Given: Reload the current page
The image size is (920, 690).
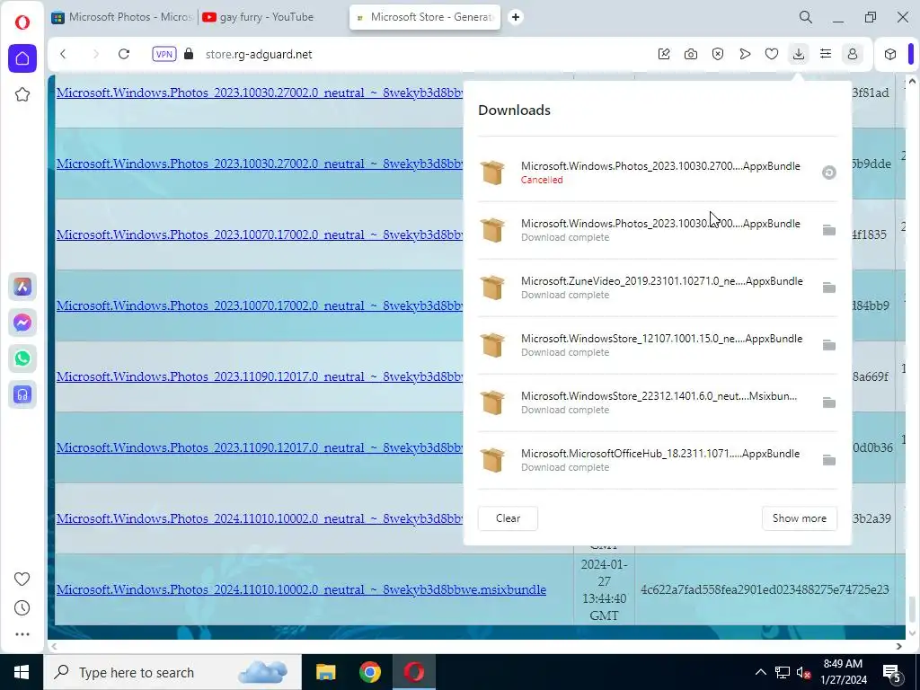Looking at the screenshot, I should (124, 54).
